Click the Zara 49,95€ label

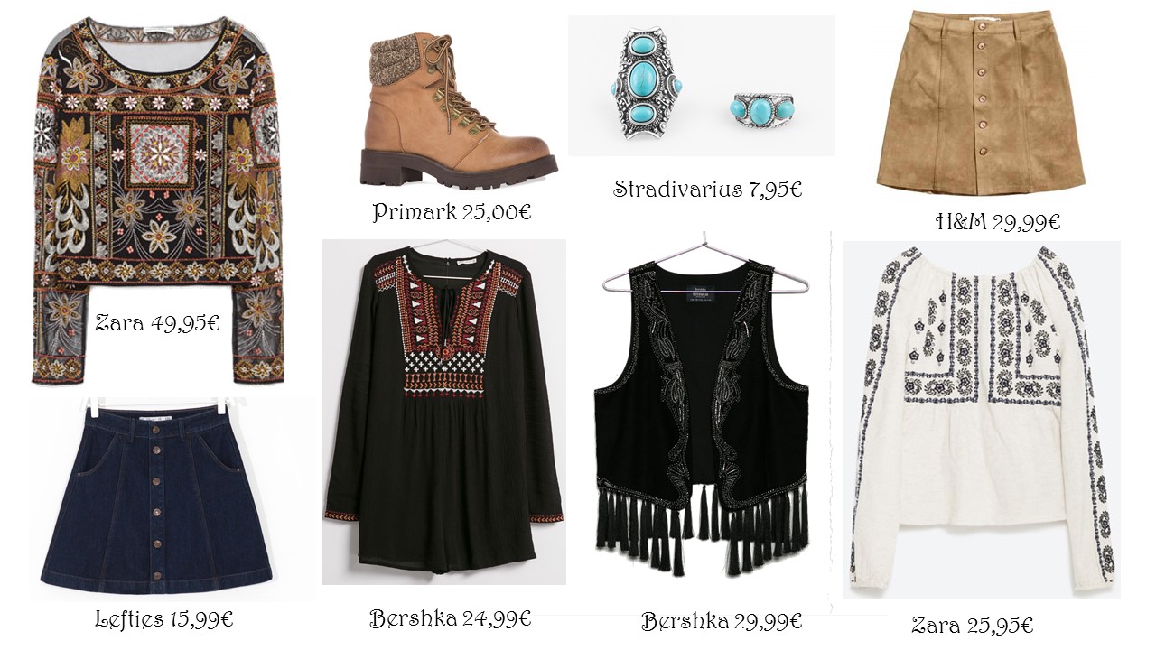pos(157,322)
